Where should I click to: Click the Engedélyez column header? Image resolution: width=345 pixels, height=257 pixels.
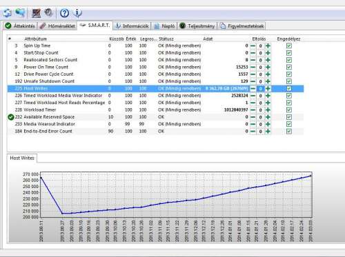pos(288,39)
